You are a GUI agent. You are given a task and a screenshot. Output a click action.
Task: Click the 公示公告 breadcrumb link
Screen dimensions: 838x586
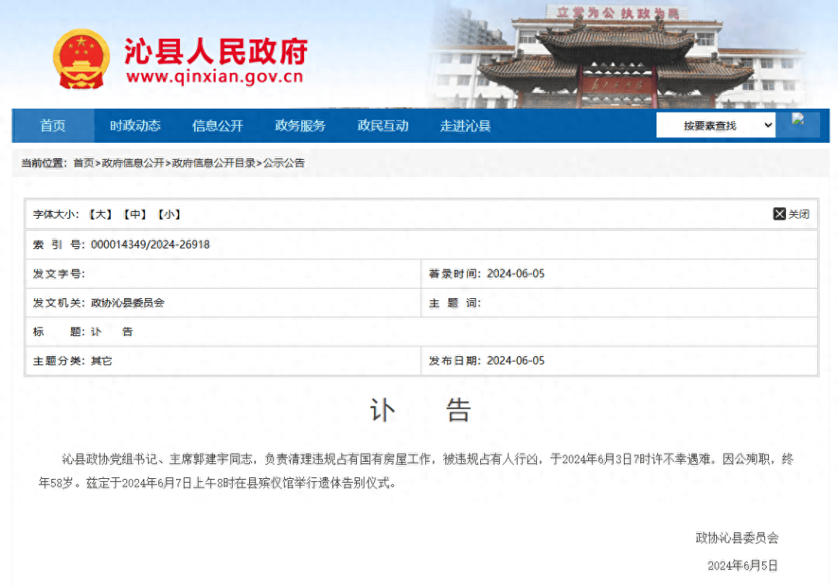tap(284, 163)
